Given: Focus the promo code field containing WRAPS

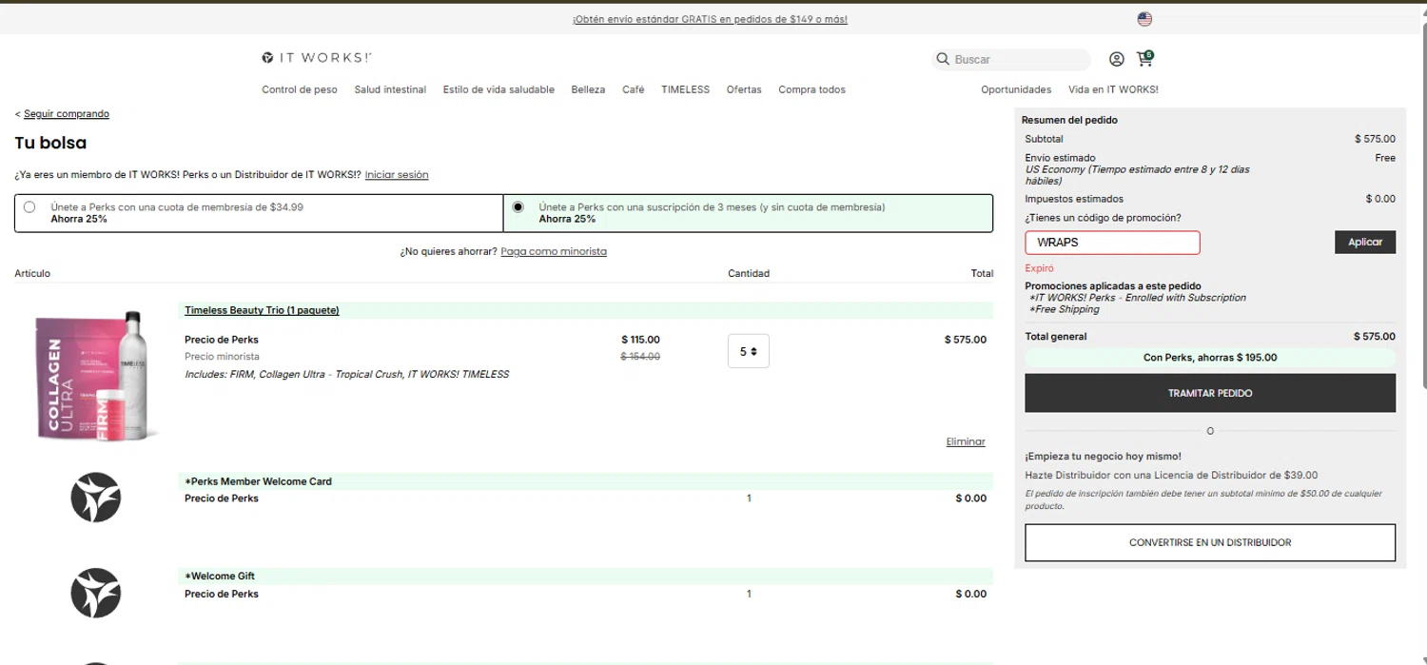Looking at the screenshot, I should point(1112,243).
